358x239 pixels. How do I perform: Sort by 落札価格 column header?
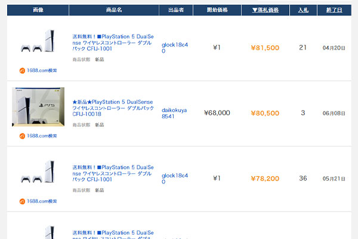(x=265, y=10)
